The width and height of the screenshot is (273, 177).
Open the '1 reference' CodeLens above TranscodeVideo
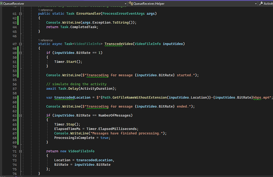[x=45, y=40]
